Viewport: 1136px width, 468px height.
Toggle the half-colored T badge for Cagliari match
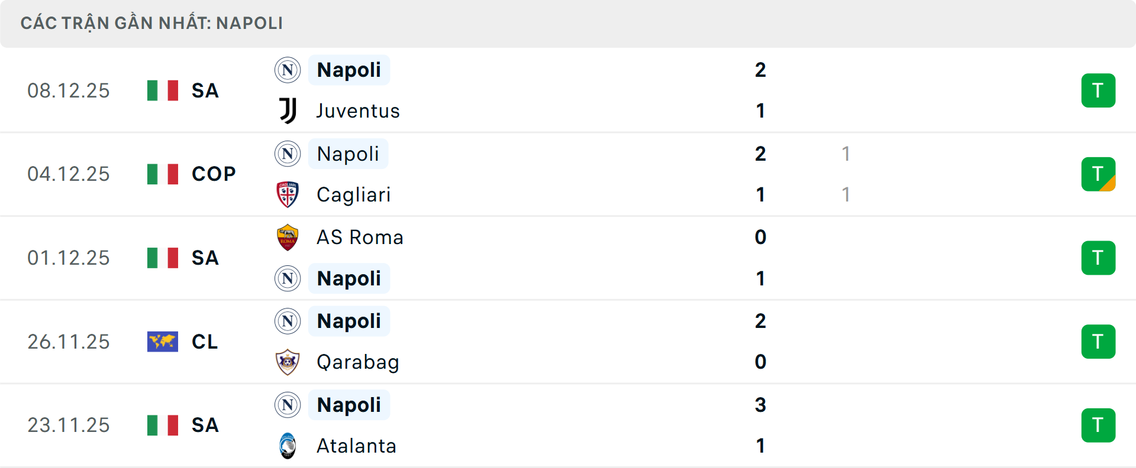click(1099, 174)
